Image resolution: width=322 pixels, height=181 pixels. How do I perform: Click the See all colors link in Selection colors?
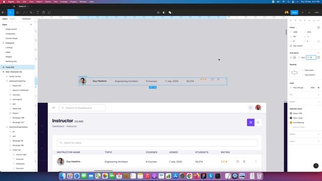[298, 127]
